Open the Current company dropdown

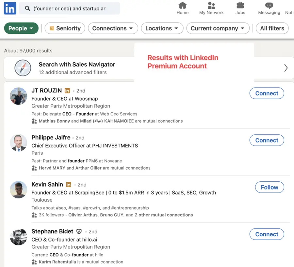[x=218, y=28]
